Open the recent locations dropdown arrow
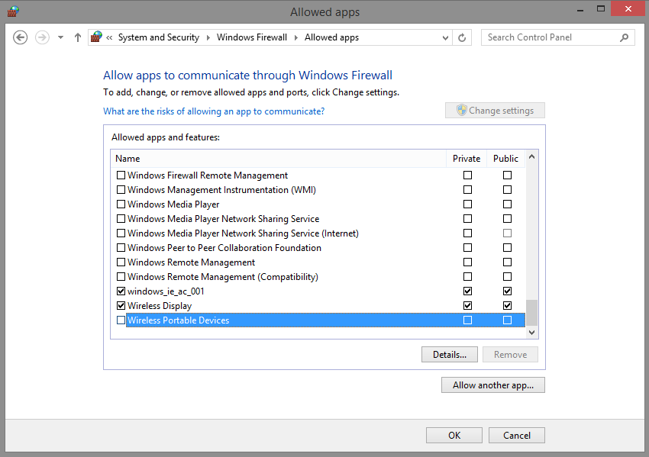 (61, 37)
